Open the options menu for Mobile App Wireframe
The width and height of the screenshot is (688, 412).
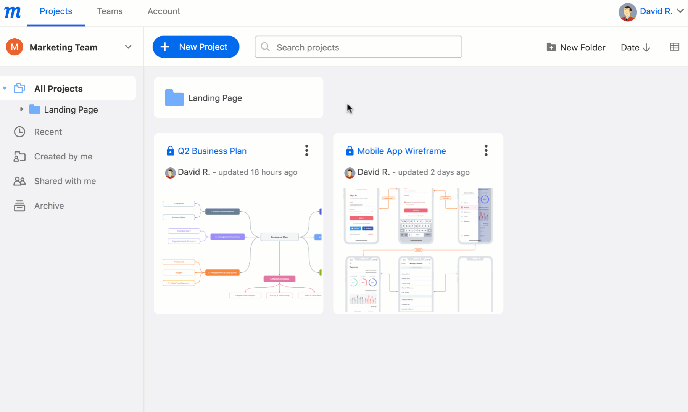click(486, 150)
